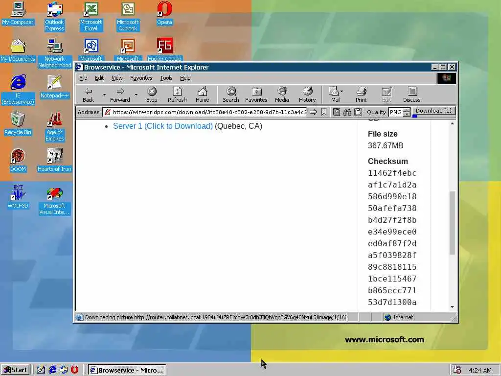
Task: Select the Microsoft Excel desktop shortcut
Action: point(91,17)
